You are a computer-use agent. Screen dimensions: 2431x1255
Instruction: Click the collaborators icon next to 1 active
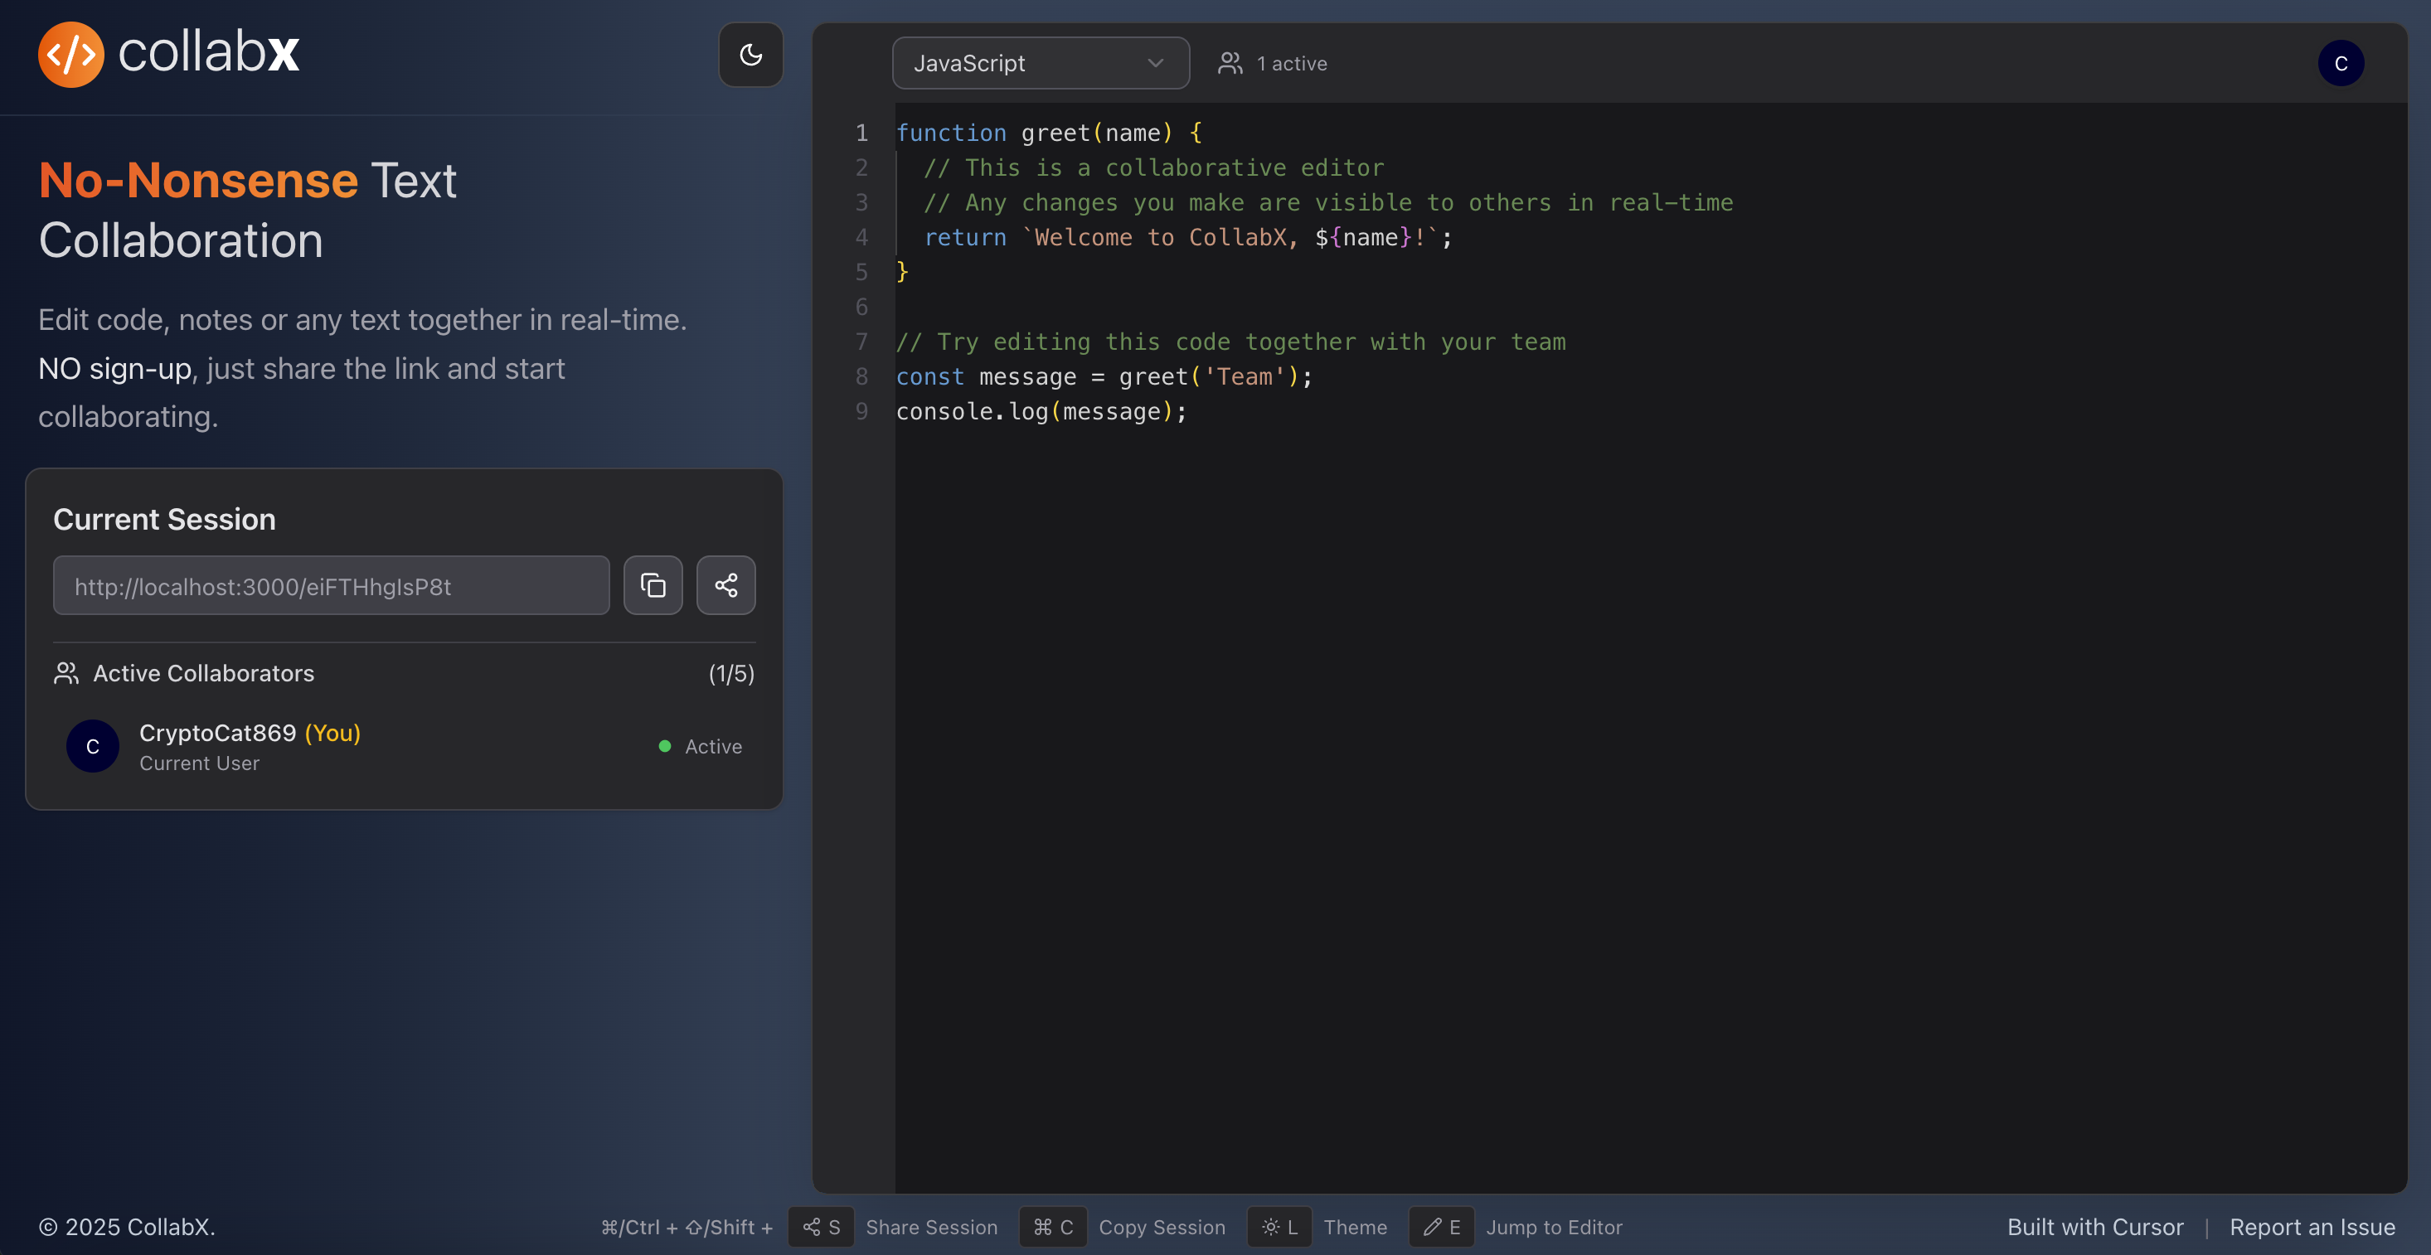coord(1229,62)
